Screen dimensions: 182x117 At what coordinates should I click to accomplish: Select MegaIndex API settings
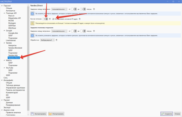[x=14, y=18]
